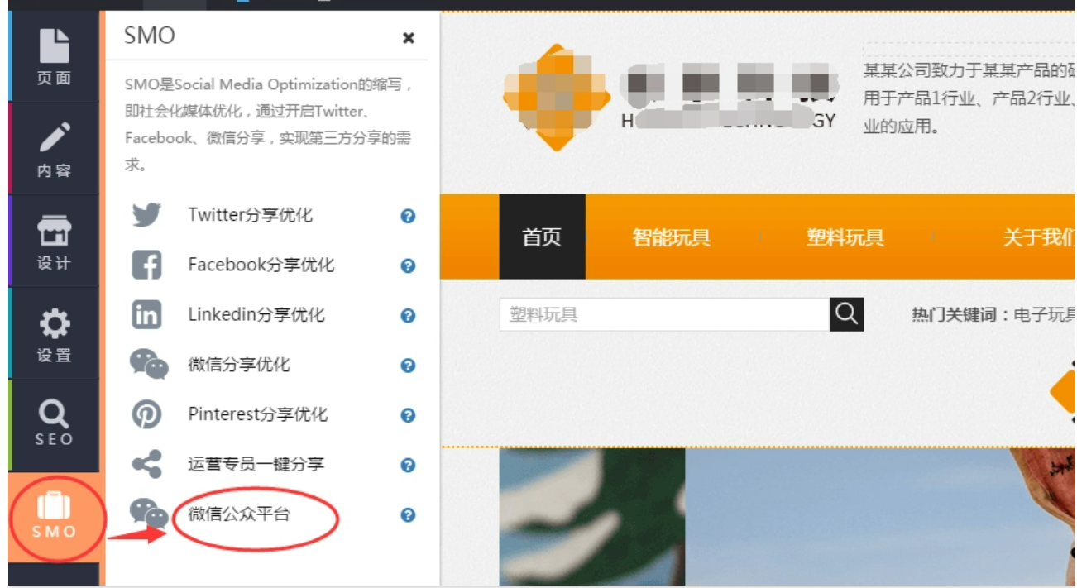Click the Linkedin logo icon

pos(146,315)
